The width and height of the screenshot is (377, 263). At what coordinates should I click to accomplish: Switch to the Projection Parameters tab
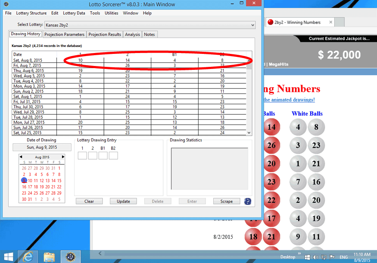pos(65,34)
